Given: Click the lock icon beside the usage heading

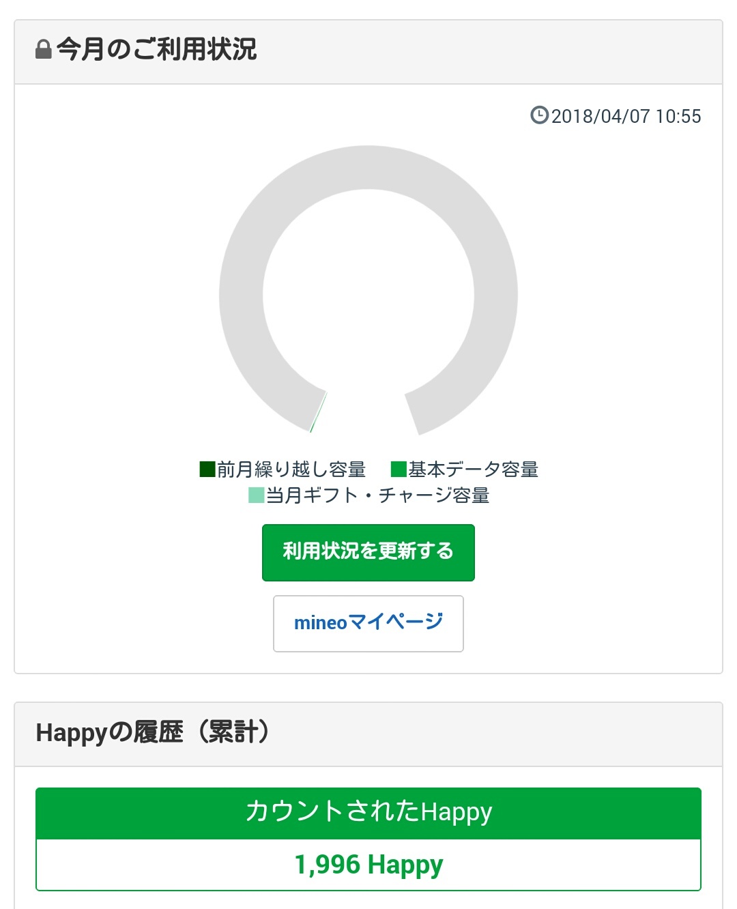Looking at the screenshot, I should [44, 50].
